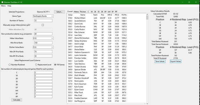200x105 pixels.
Task: Click the Export Values button
Action: point(176,61)
